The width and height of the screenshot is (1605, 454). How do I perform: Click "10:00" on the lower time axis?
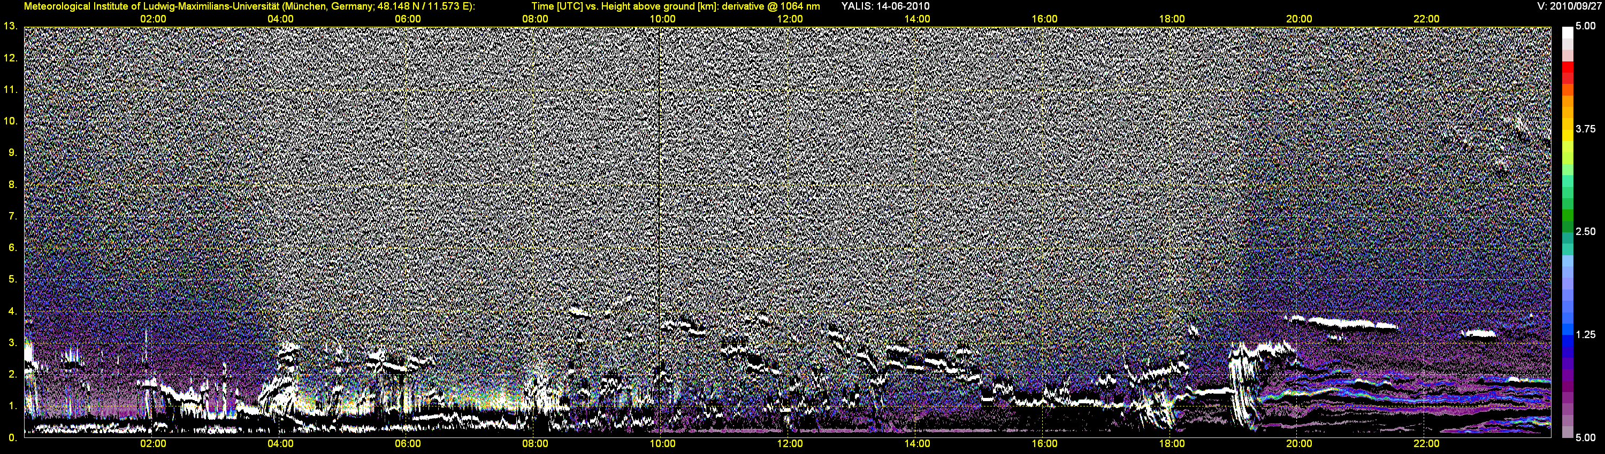pos(662,443)
